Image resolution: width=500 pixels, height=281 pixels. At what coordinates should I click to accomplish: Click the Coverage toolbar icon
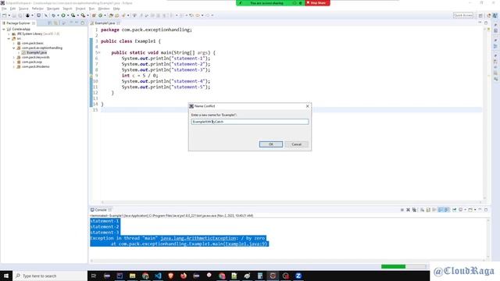pos(73,16)
